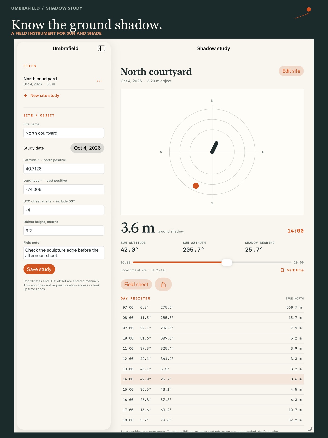The width and height of the screenshot is (328, 438).
Task: Click the Latitude input field
Action: click(64, 169)
